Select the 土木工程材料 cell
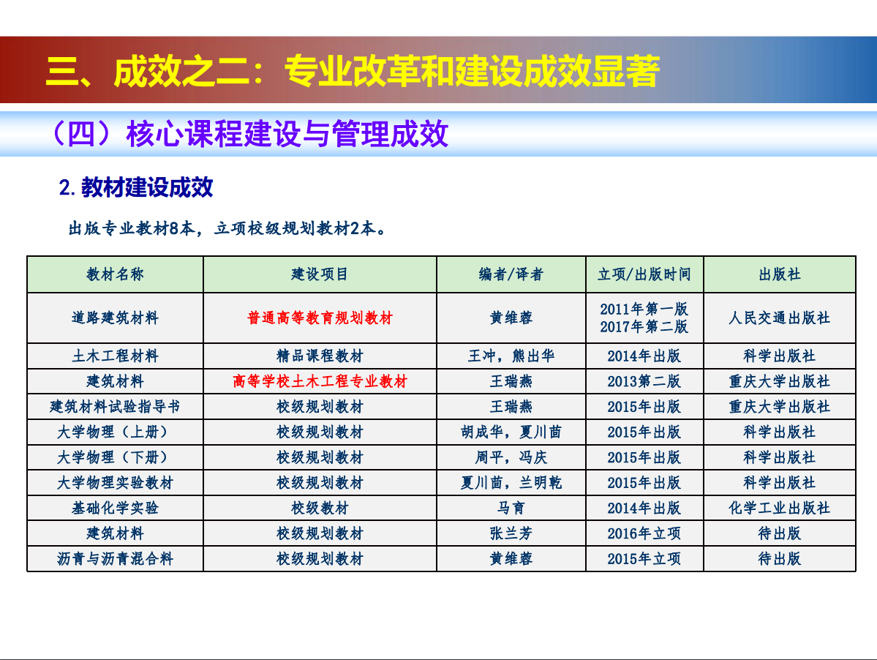The height and width of the screenshot is (660, 877). pyautogui.click(x=115, y=356)
